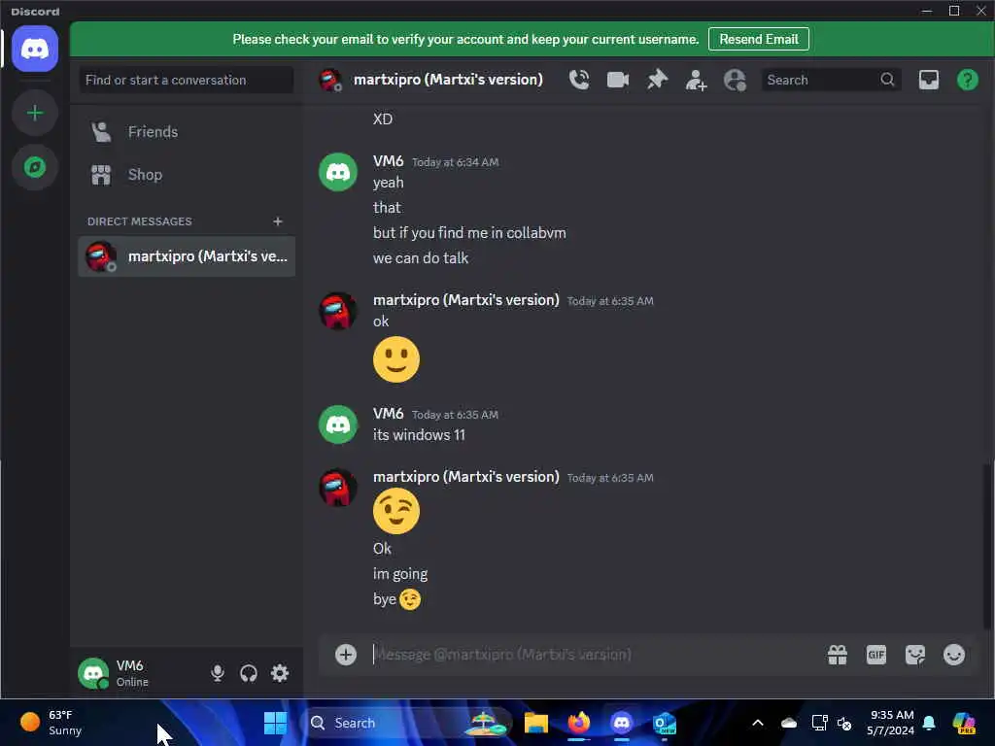The image size is (995, 746).
Task: Click the large winking emoji message
Action: tap(396, 511)
